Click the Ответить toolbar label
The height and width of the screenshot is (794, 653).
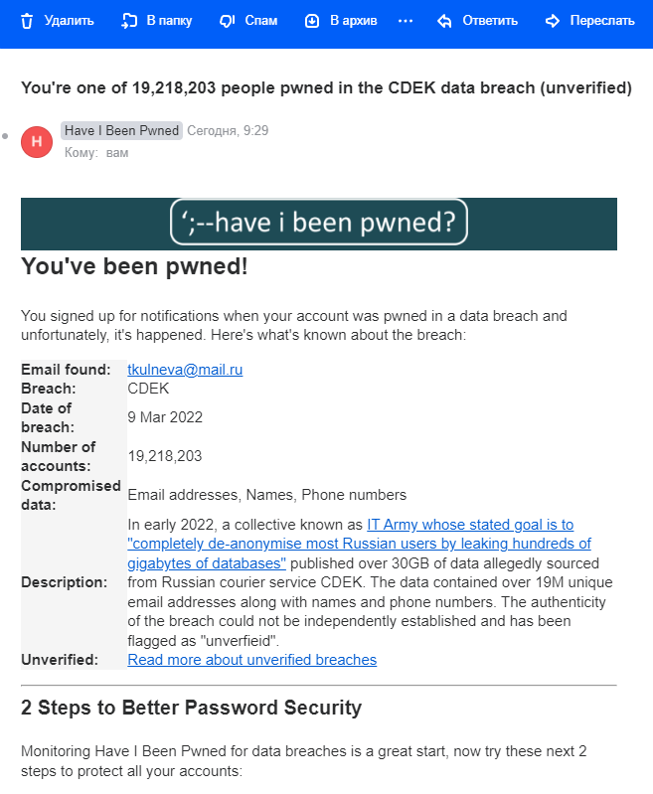click(490, 21)
